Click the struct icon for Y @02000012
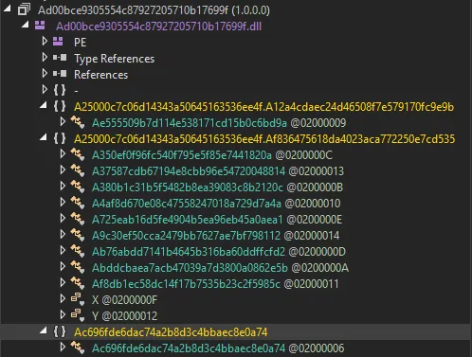 coord(78,315)
